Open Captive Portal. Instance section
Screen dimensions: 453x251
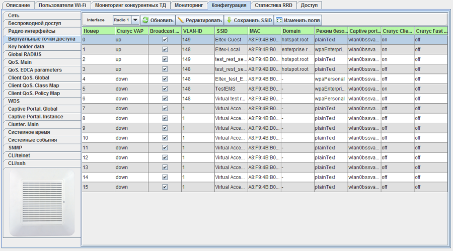tap(42, 117)
